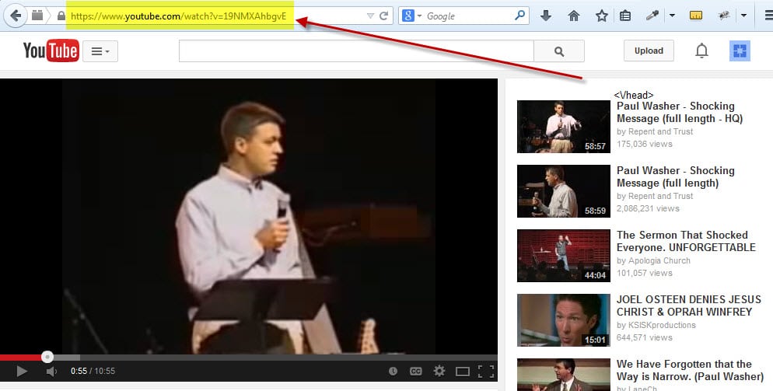
Task: Click the eyedropper color picker toolbar icon
Action: point(652,16)
